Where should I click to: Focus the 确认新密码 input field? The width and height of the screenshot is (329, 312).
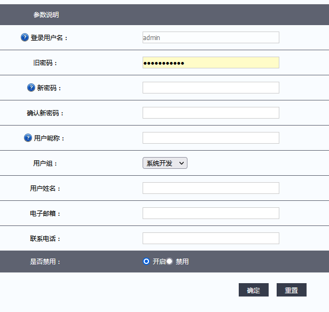tap(210, 113)
